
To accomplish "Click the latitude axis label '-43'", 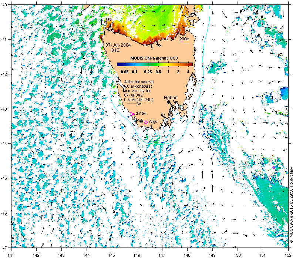I will 4,109.
